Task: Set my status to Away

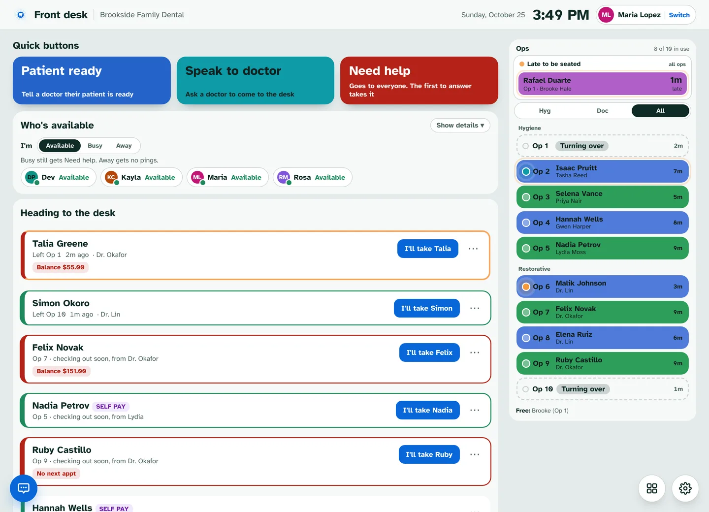Action: (124, 146)
